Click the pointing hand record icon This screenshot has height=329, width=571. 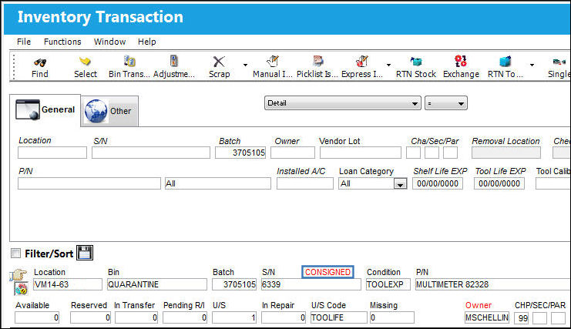[18, 275]
